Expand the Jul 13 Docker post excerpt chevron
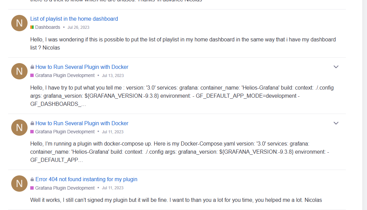 (x=336, y=67)
